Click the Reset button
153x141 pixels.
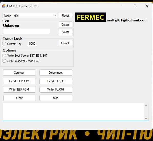[x=65, y=16]
